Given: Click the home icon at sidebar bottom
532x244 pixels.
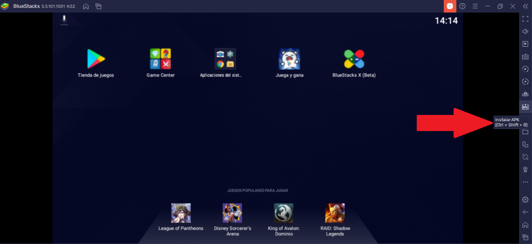Looking at the screenshot, I should pos(525,225).
